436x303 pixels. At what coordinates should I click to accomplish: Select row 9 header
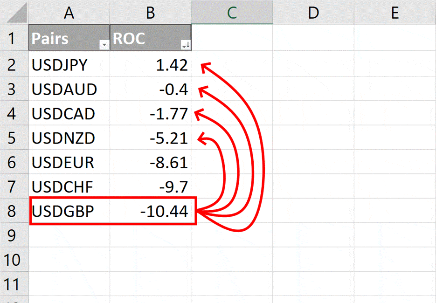click(x=14, y=235)
